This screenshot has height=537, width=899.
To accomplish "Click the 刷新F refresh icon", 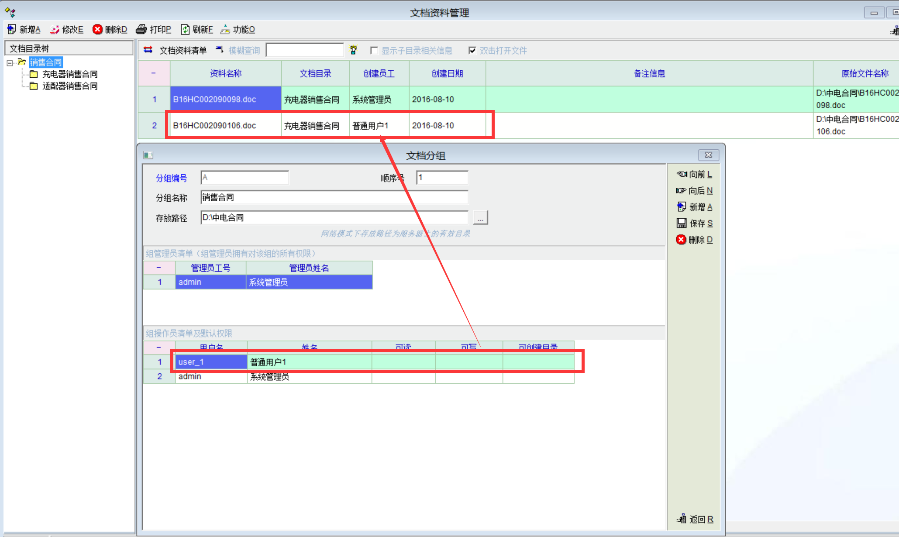I will [x=185, y=29].
